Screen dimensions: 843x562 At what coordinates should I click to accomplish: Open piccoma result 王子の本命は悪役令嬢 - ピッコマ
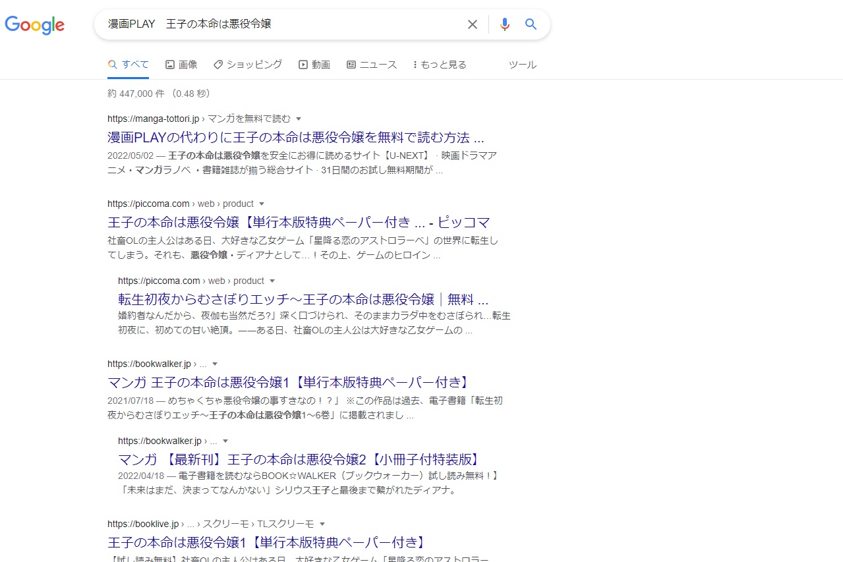tap(299, 223)
